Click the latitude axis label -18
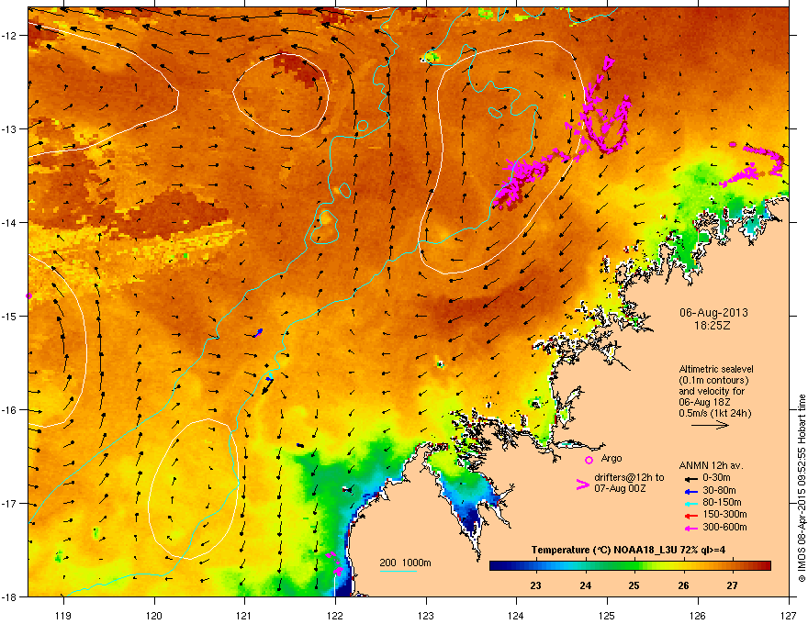This screenshot has height=624, width=808. 9,596
